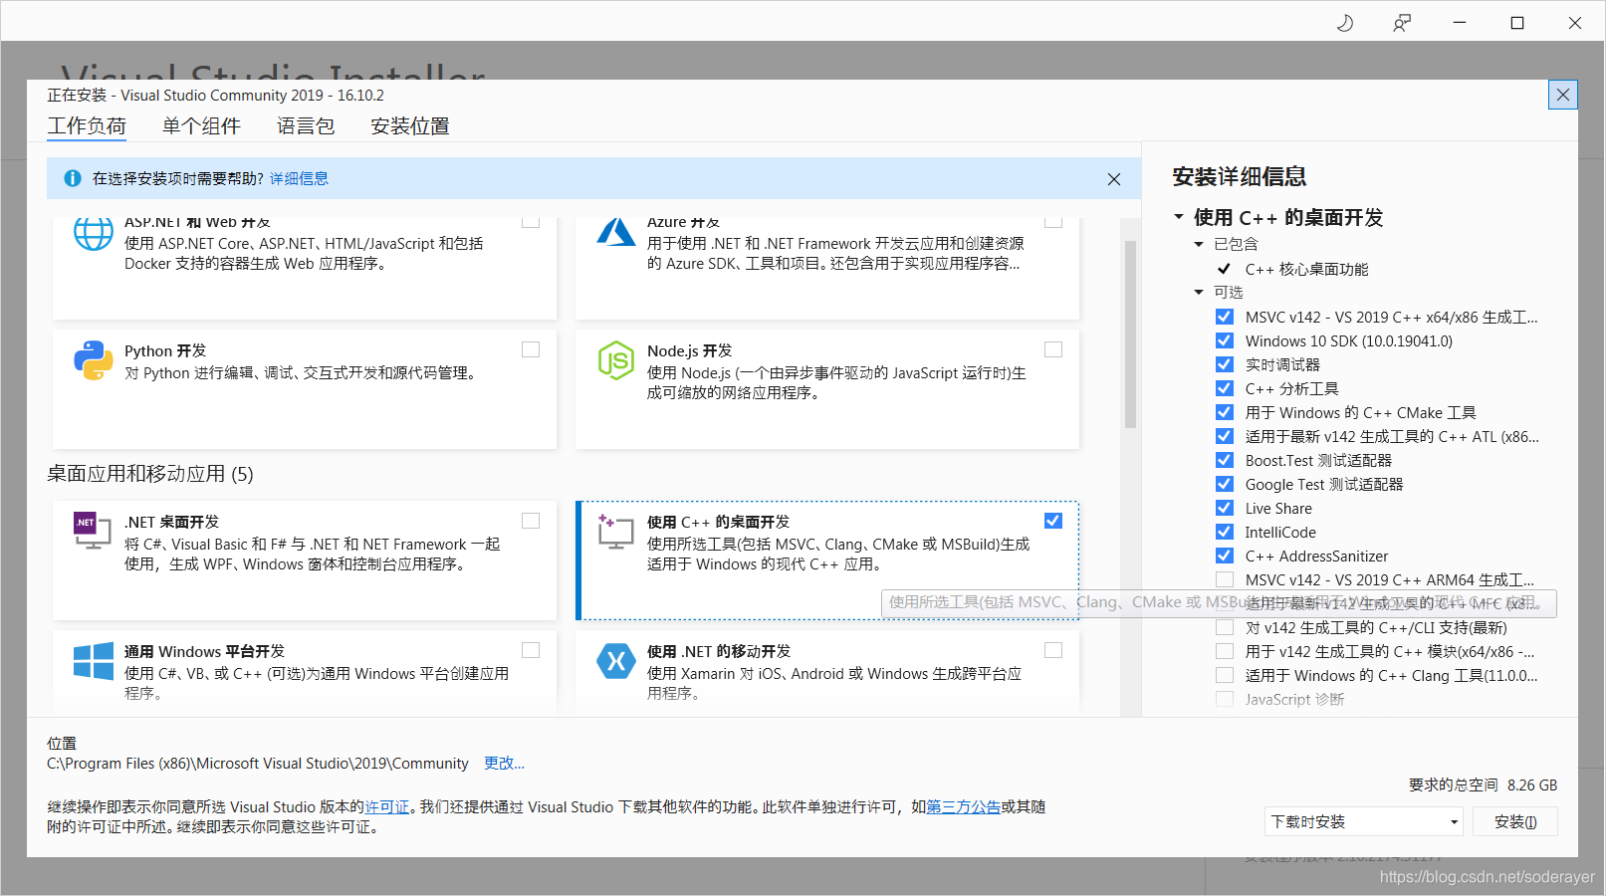
Task: Check the Universal Windows Platform workload box
Action: click(531, 650)
